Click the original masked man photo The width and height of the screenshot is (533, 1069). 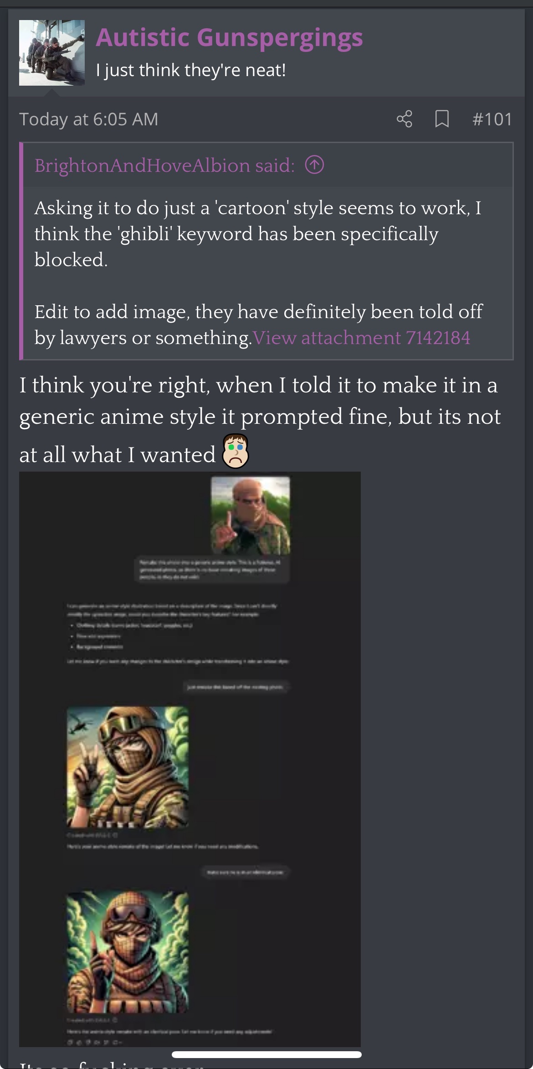[x=250, y=515]
